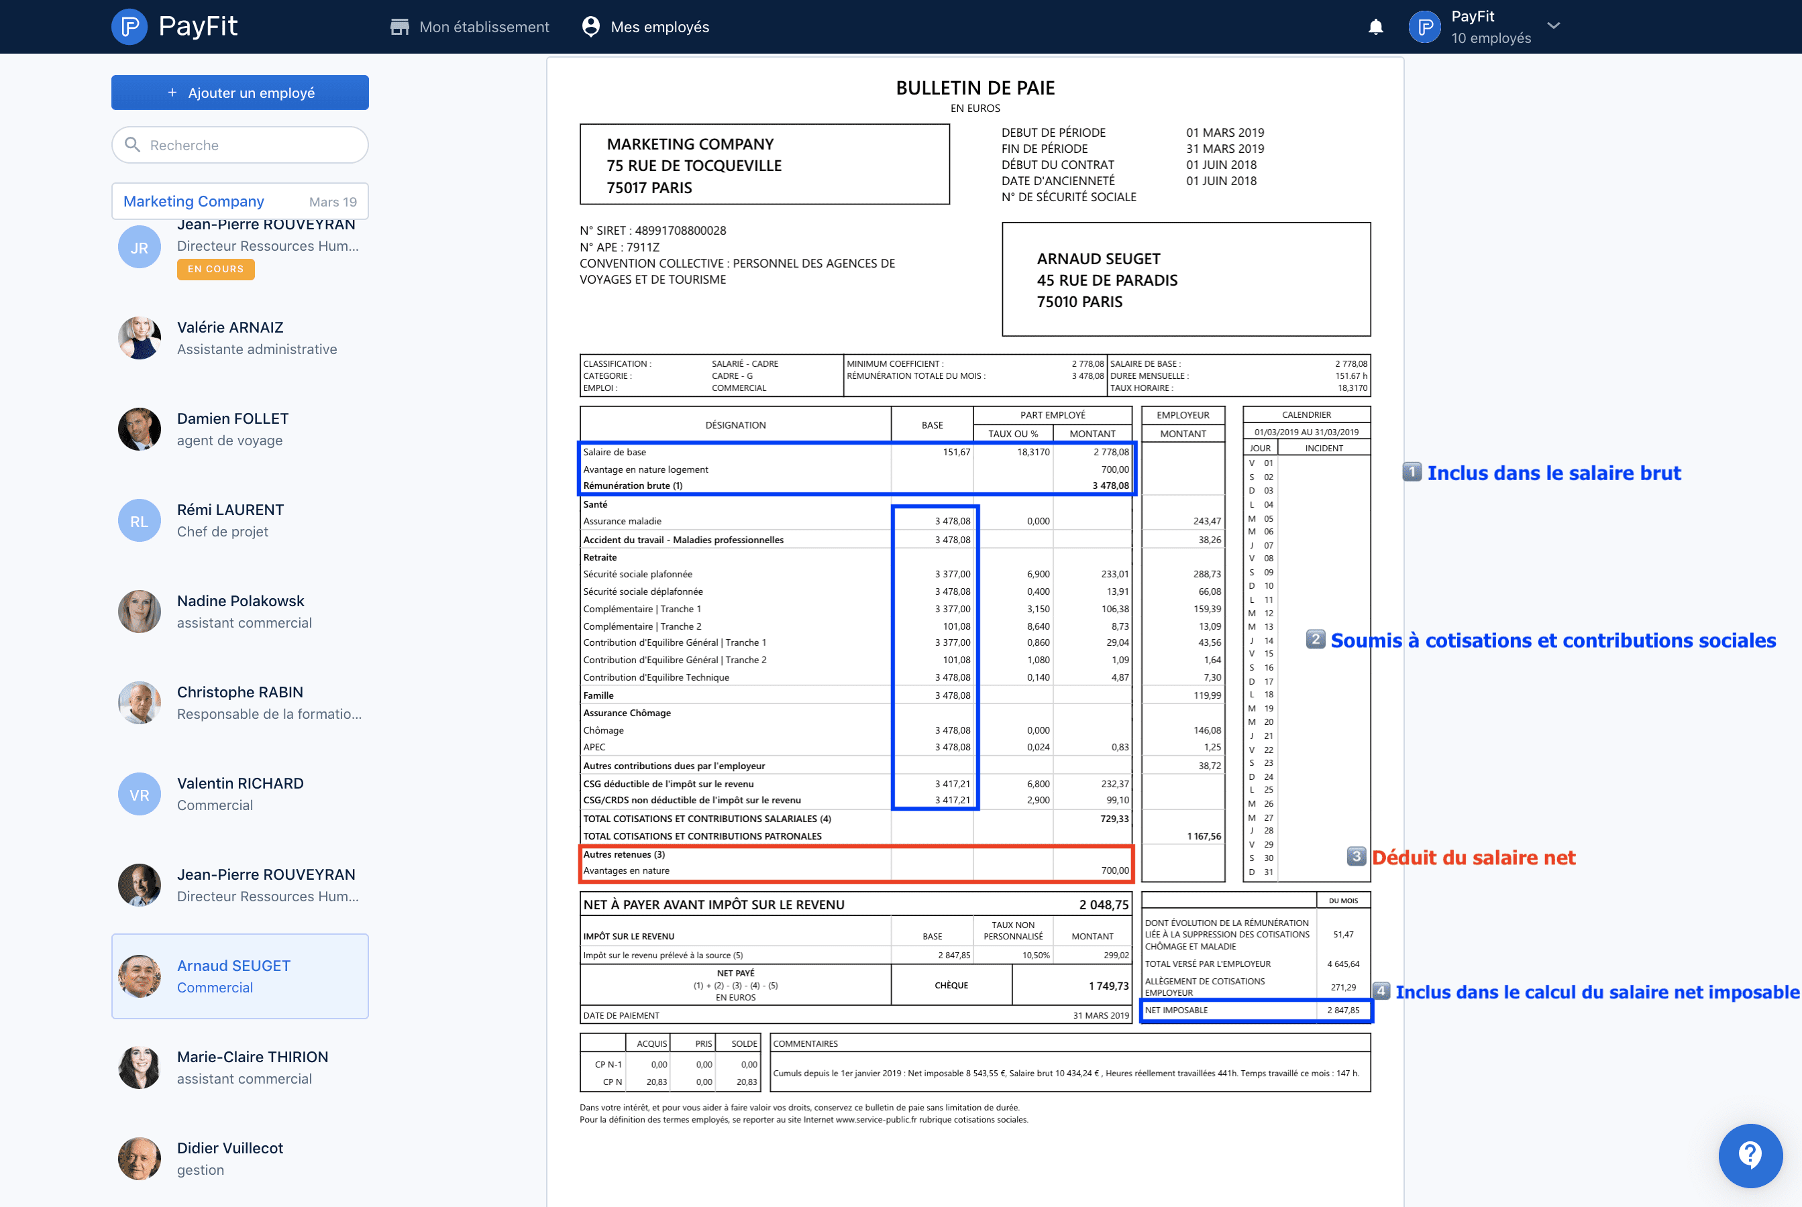Screen dimensions: 1802x1207
Task: Click the Mon établissement store icon
Action: [399, 27]
